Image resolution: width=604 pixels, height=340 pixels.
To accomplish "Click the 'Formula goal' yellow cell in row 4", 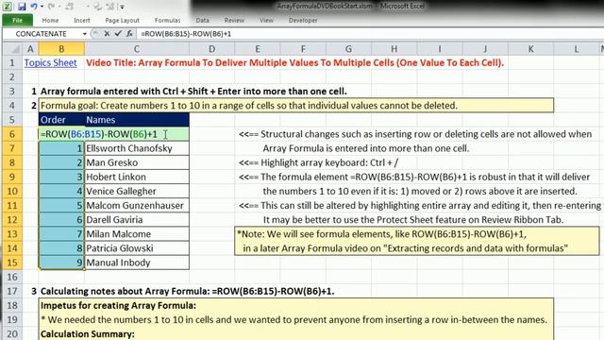I will point(295,106).
